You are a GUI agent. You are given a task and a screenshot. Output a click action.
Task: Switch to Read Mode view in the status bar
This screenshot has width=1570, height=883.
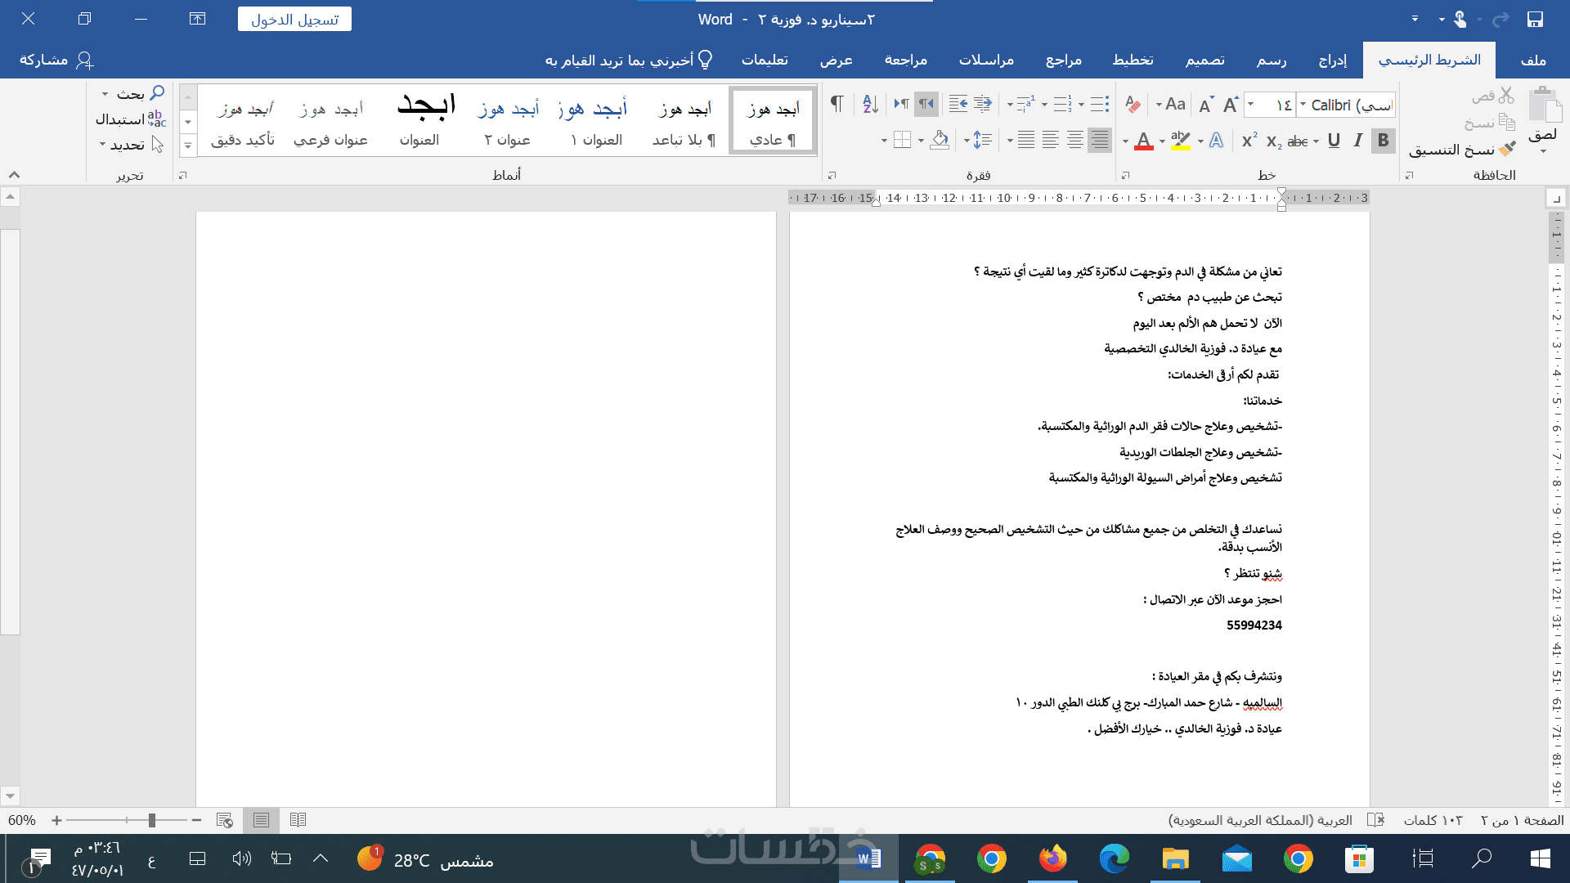point(298,820)
